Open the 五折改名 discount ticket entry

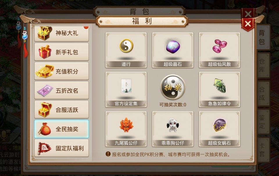[x=62, y=90]
